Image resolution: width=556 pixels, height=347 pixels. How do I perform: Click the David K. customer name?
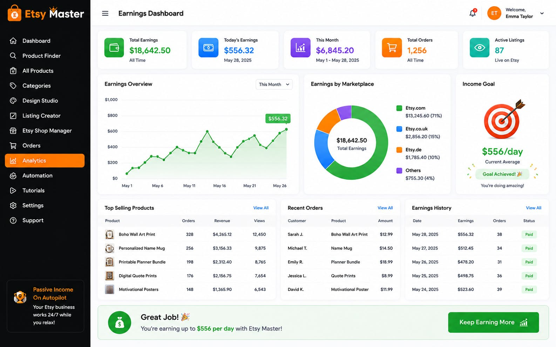[296, 290]
